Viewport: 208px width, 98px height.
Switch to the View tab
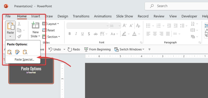(173, 16)
